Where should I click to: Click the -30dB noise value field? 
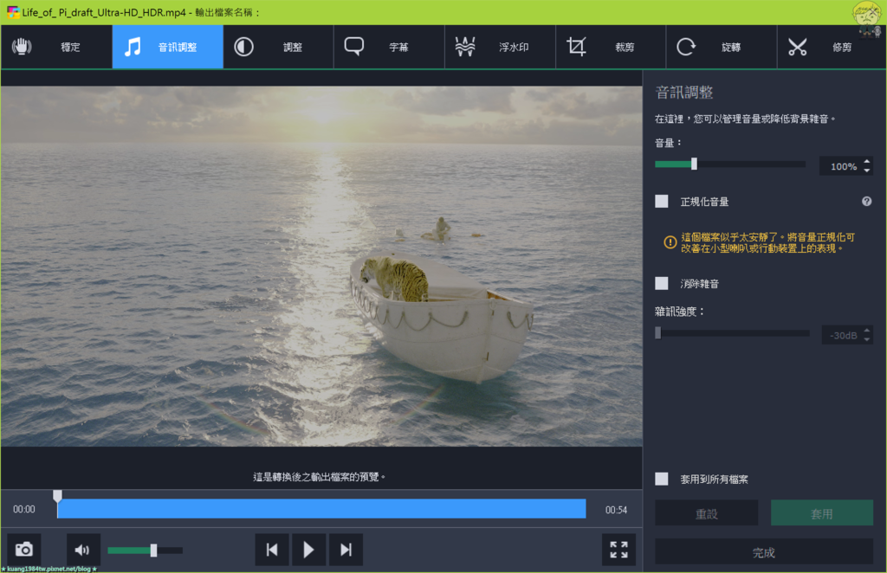[842, 335]
